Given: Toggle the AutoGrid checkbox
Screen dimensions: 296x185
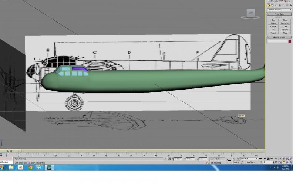Looking at the screenshot, I should tap(272, 17).
